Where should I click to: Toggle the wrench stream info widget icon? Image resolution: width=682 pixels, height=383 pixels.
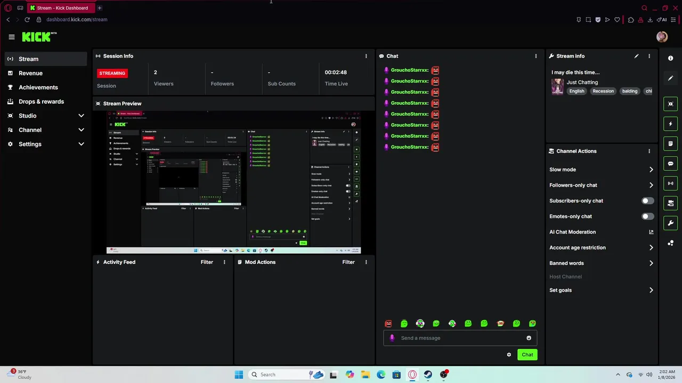671,223
